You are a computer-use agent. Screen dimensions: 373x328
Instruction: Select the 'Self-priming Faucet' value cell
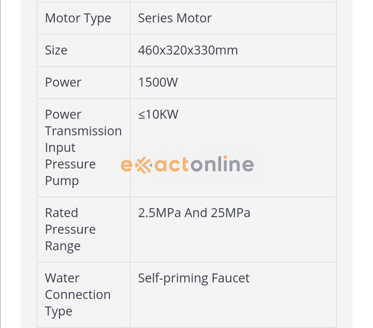point(194,278)
